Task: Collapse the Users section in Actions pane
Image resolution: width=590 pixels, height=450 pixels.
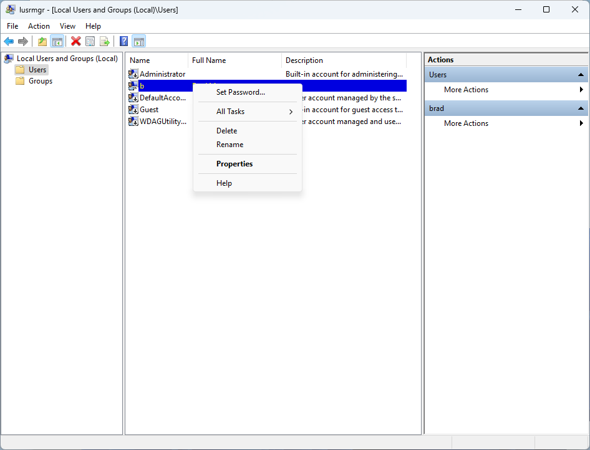Action: pyautogui.click(x=579, y=74)
